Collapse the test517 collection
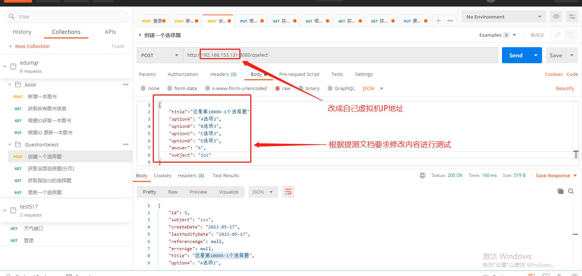The height and width of the screenshot is (276, 582). [5, 210]
